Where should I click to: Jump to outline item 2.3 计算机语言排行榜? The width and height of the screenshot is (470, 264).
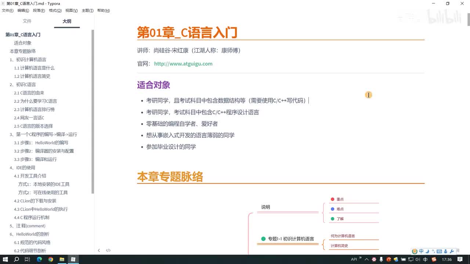click(34, 110)
